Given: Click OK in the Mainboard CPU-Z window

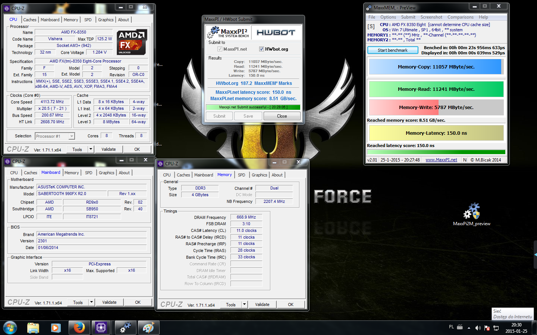Looking at the screenshot, I should click(138, 302).
